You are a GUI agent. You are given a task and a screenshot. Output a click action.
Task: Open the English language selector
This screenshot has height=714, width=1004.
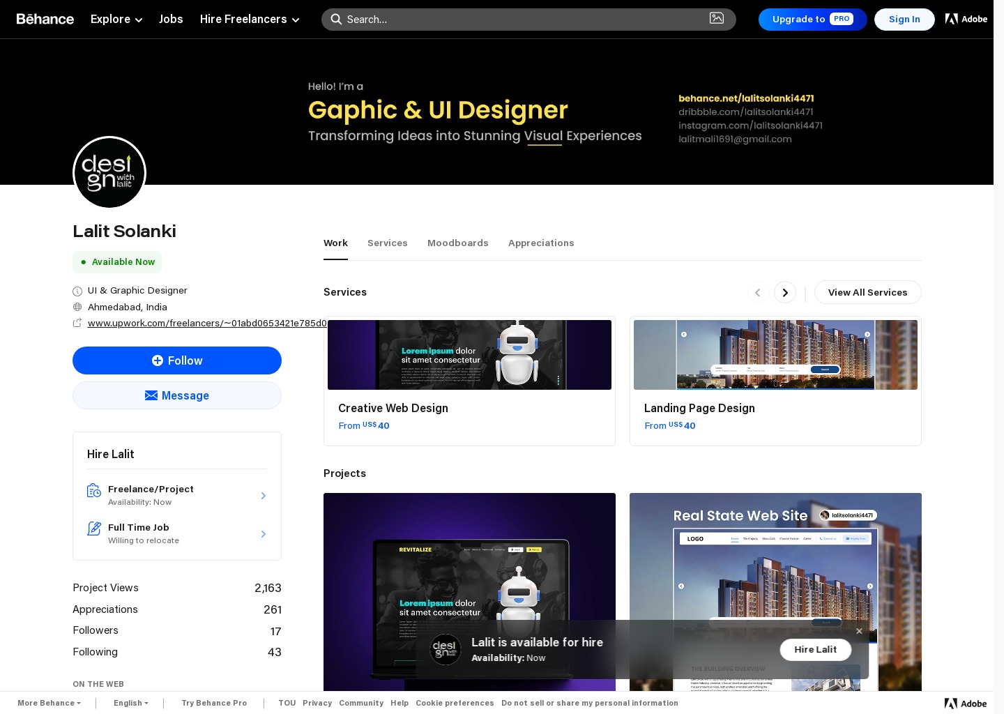[130, 703]
